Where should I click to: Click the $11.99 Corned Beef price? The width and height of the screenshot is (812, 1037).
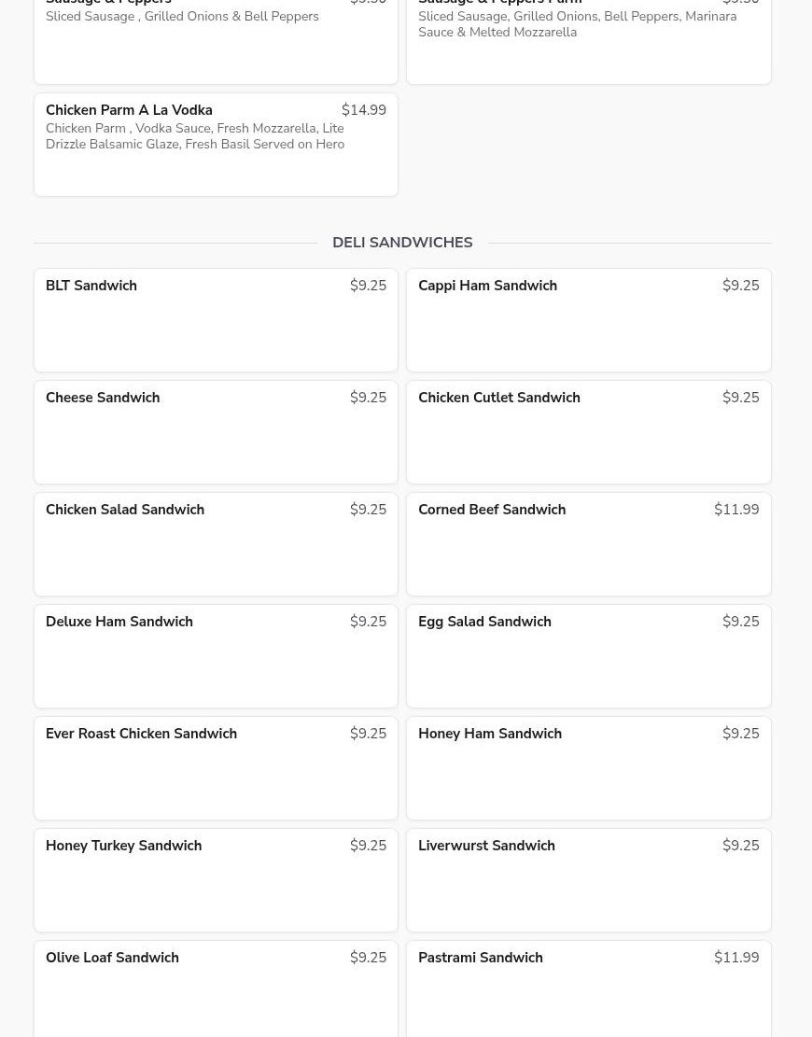(736, 510)
